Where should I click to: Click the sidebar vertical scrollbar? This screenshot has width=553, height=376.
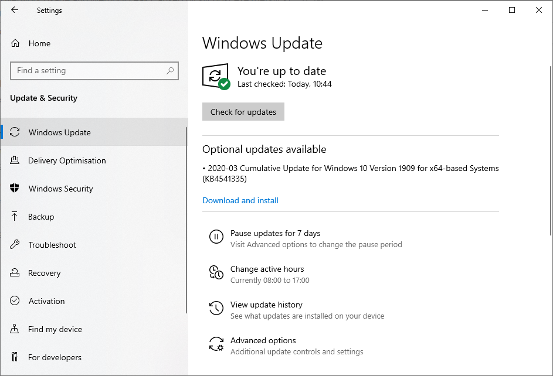coord(186,220)
